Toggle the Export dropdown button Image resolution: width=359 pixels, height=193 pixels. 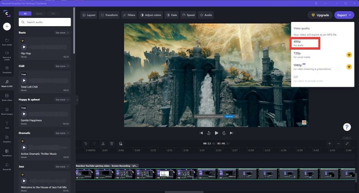click(x=344, y=15)
